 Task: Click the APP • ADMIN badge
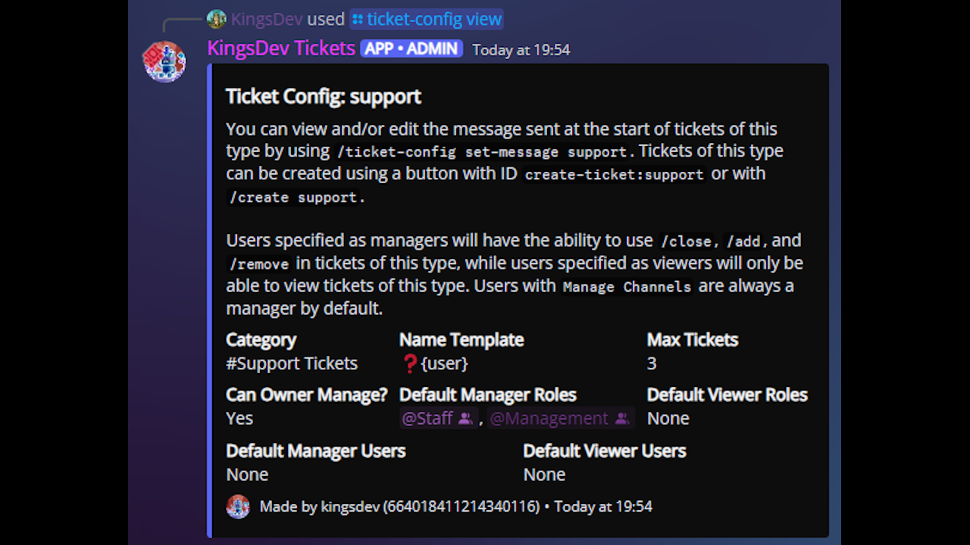tap(411, 49)
